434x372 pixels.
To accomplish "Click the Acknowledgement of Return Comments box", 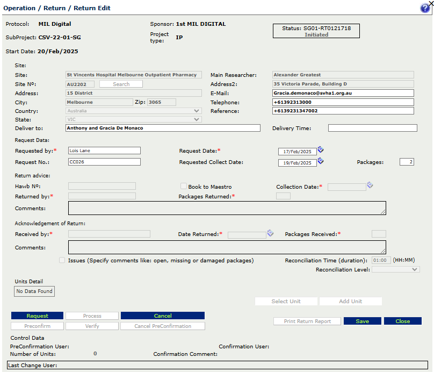I will [x=227, y=247].
